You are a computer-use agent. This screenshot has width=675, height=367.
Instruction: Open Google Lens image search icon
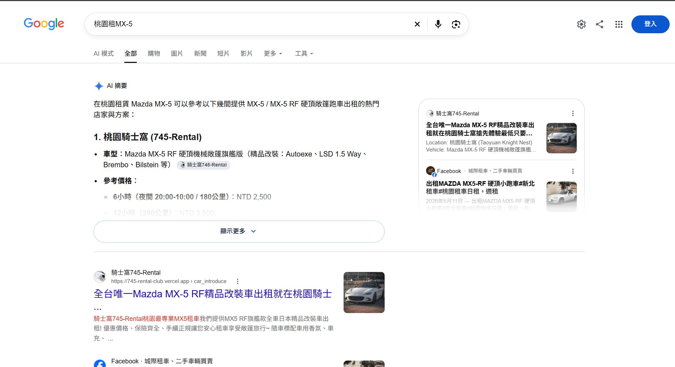pos(456,24)
